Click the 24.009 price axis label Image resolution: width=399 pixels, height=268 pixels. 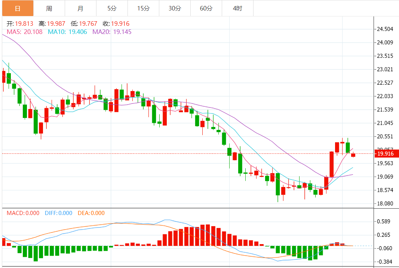point(385,43)
